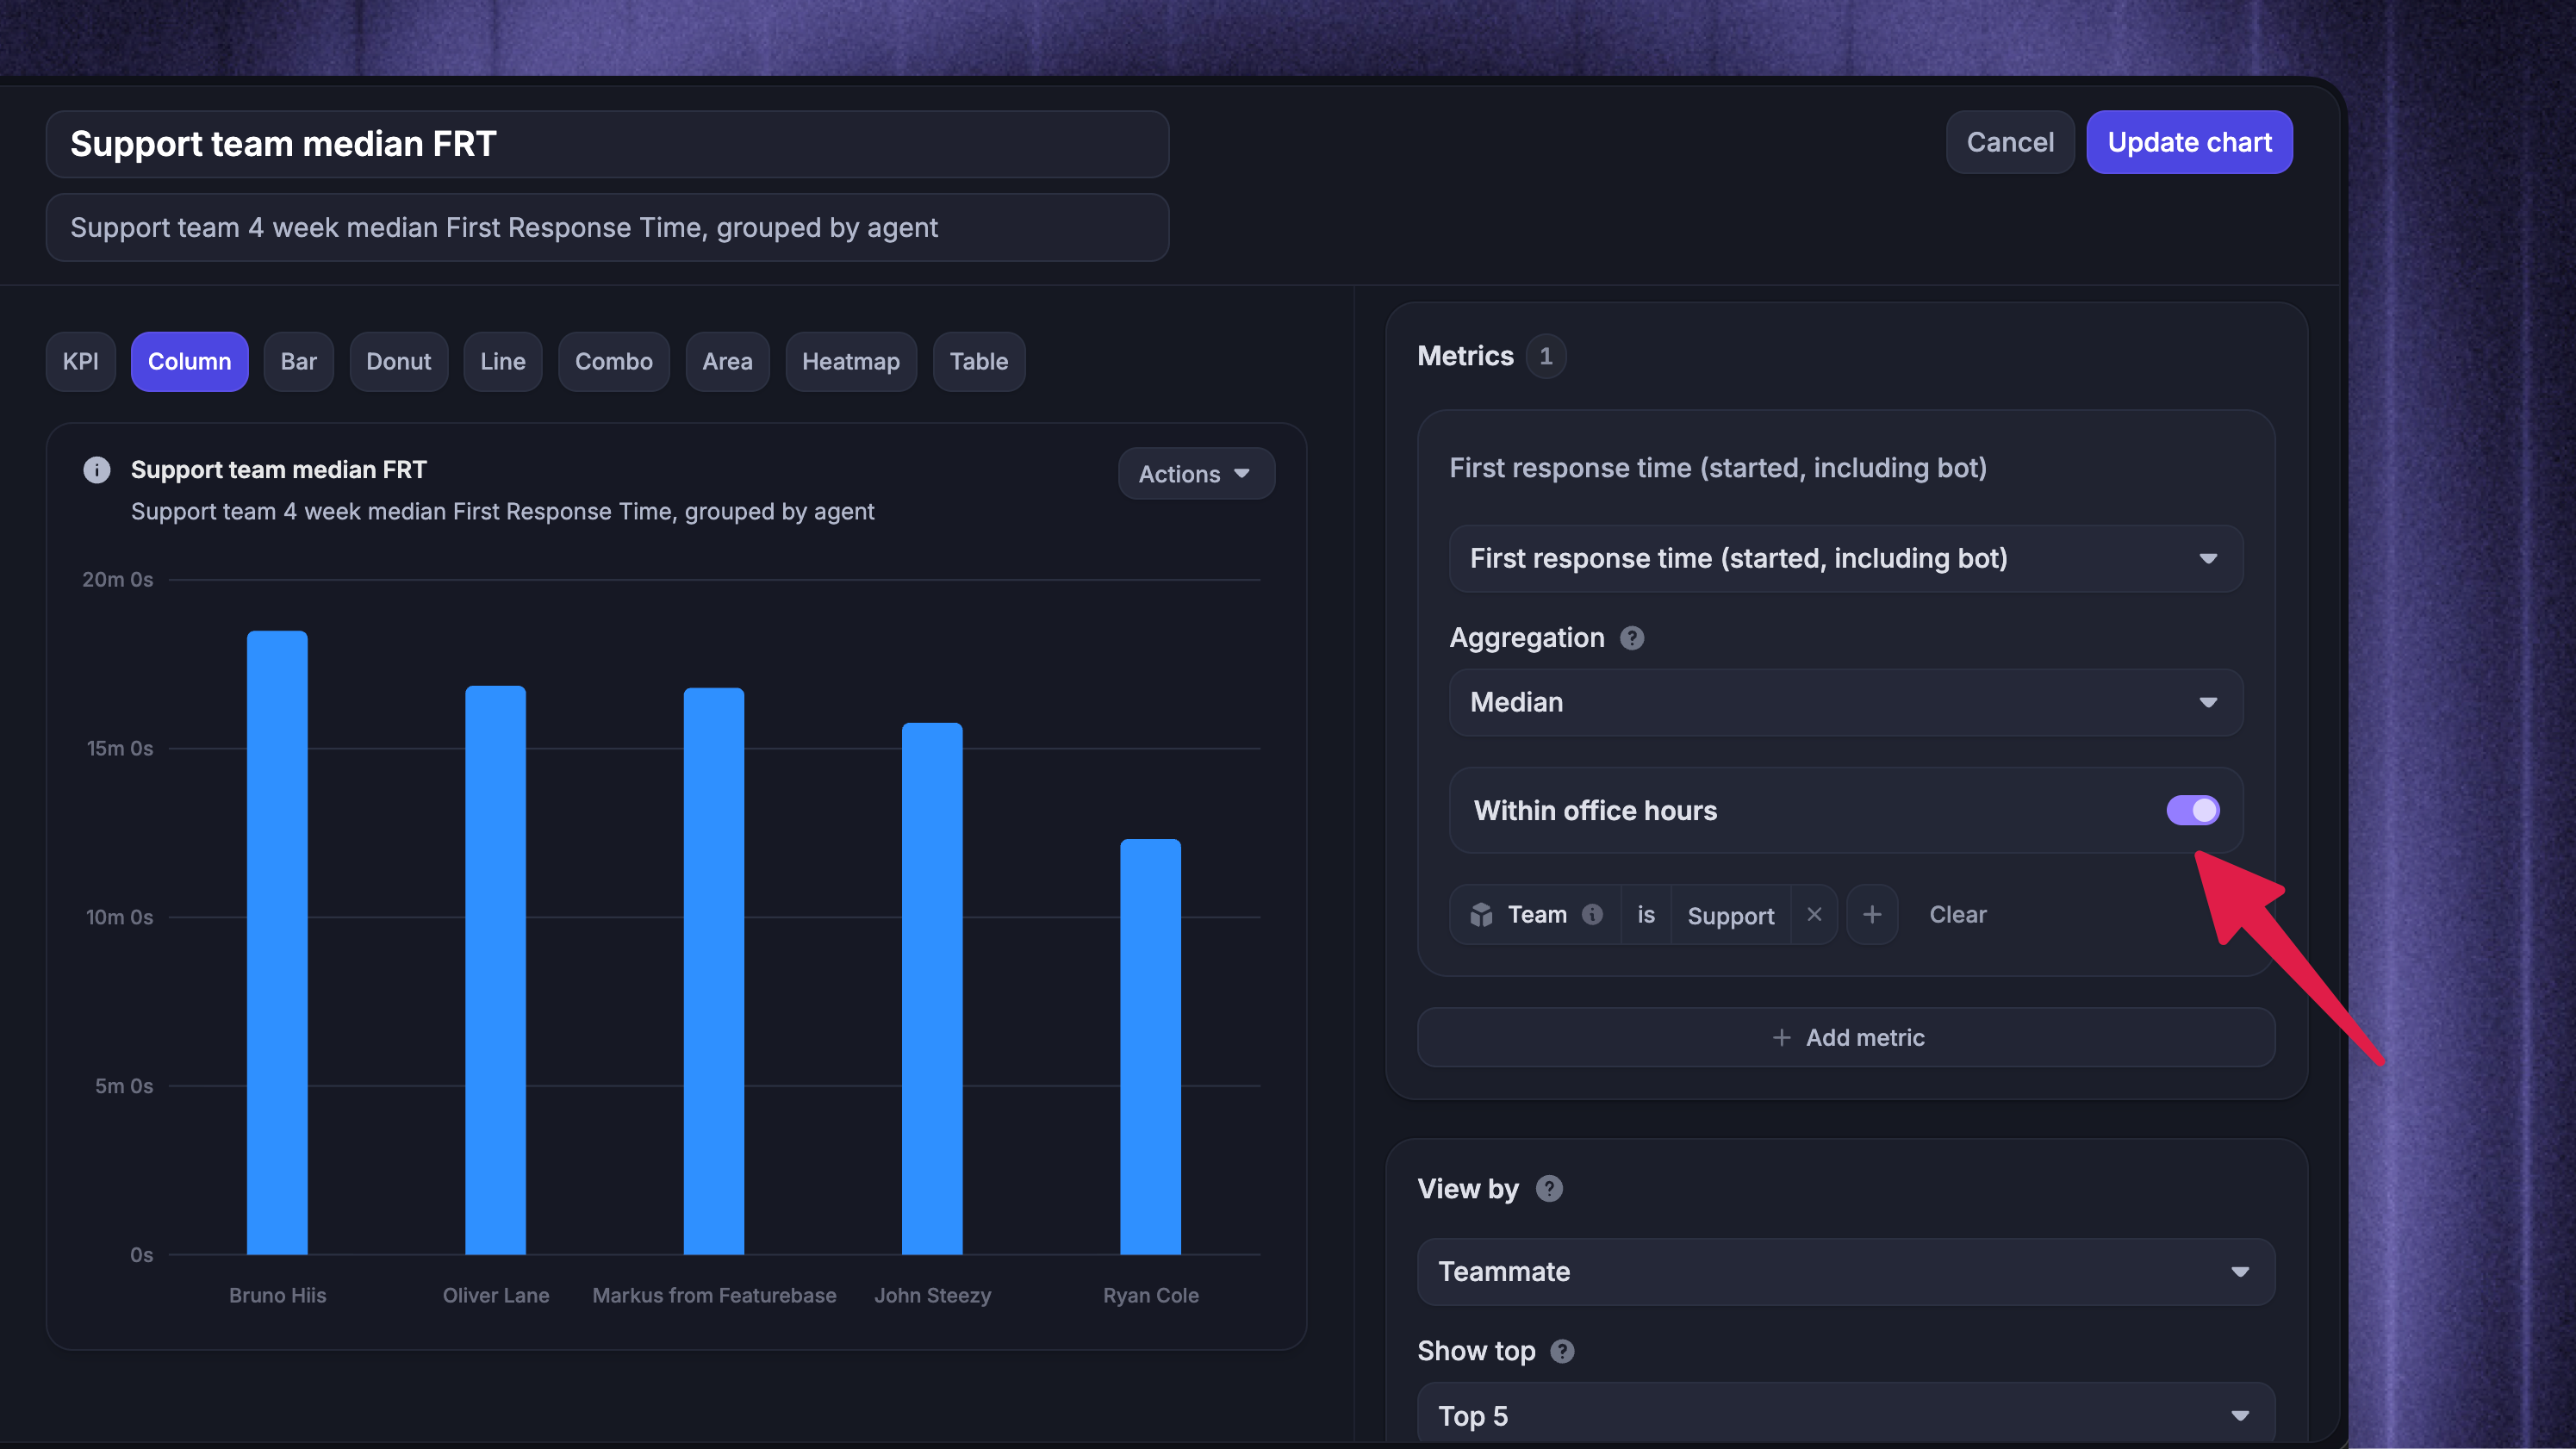Open the View by help icon
The width and height of the screenshot is (2576, 1449).
coord(1549,1189)
